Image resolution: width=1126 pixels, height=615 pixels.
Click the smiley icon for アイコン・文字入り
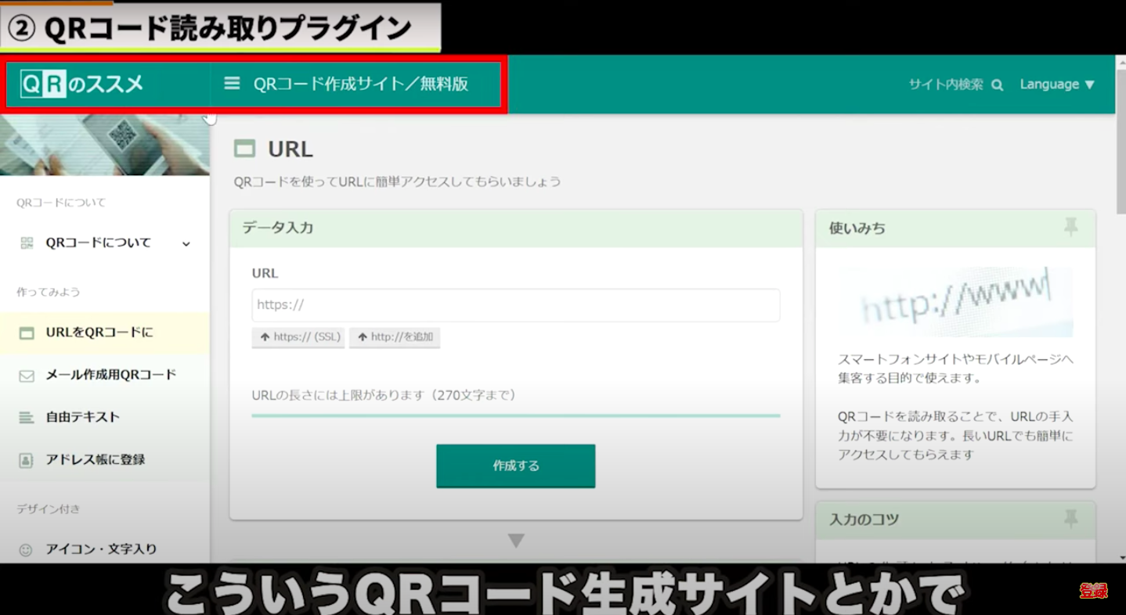[x=27, y=549]
